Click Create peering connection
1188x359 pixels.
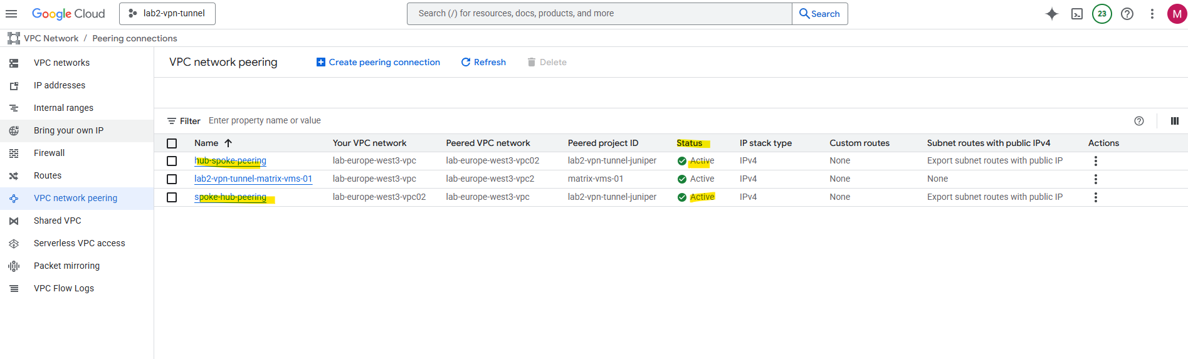(x=378, y=62)
